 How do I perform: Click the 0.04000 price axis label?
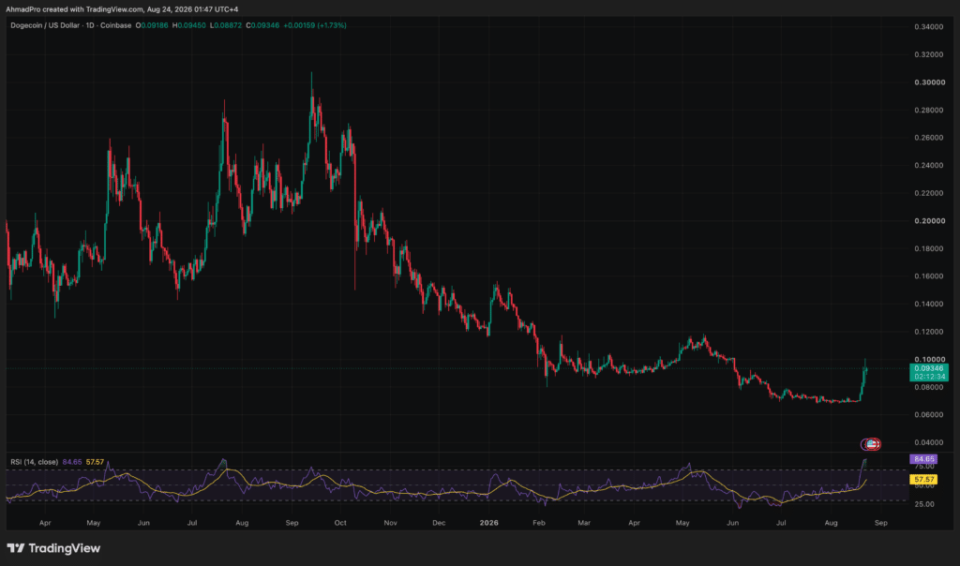929,442
